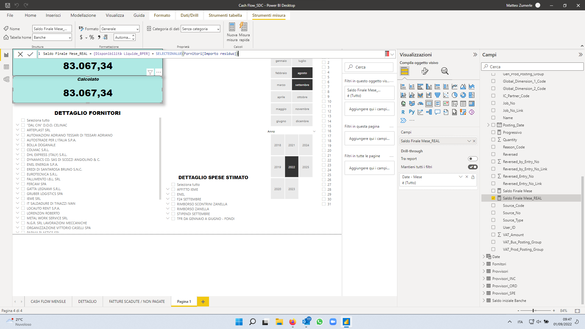The height and width of the screenshot is (329, 585).
Task: Check the ENEL ENERGIA S.P.A. box
Action: click(23, 164)
